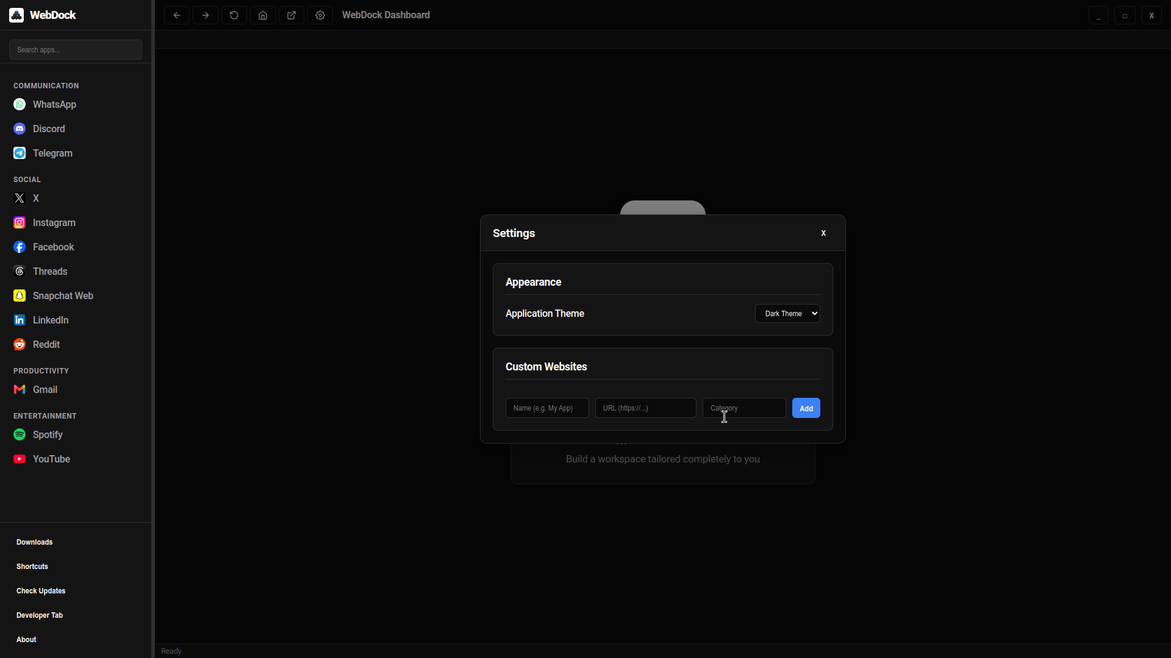This screenshot has height=658, width=1171.
Task: Click the WebDock logo icon
Action: point(16,15)
